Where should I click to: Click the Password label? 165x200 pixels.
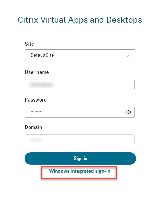(36, 100)
